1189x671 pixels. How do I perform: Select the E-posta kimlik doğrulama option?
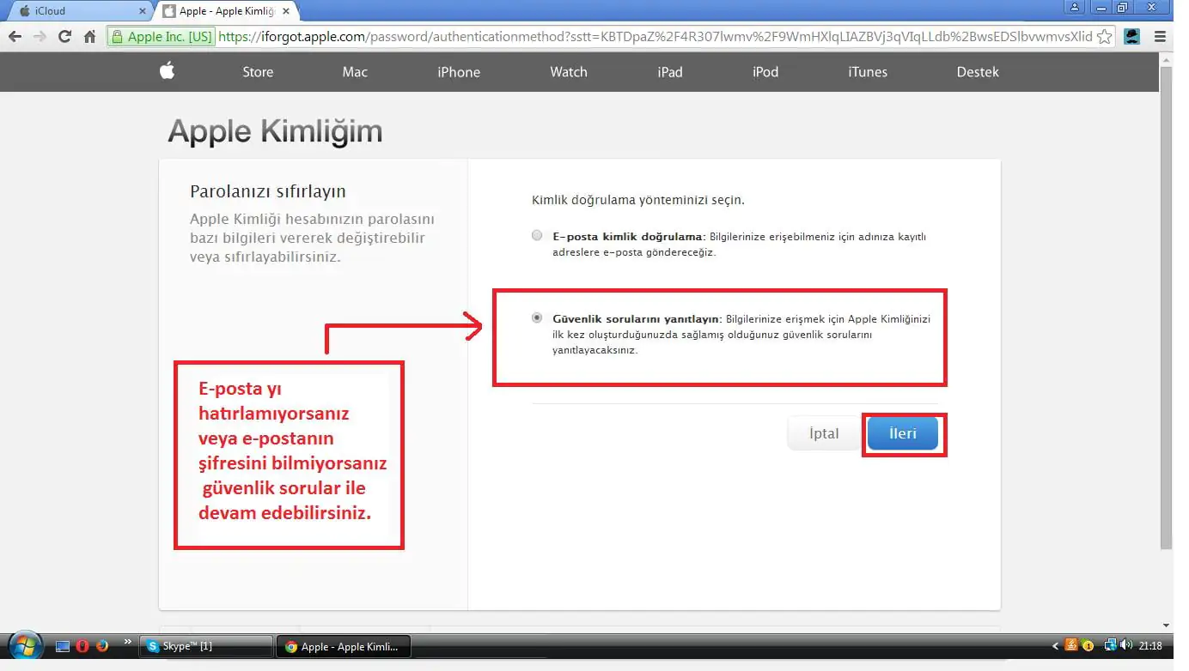pyautogui.click(x=537, y=235)
